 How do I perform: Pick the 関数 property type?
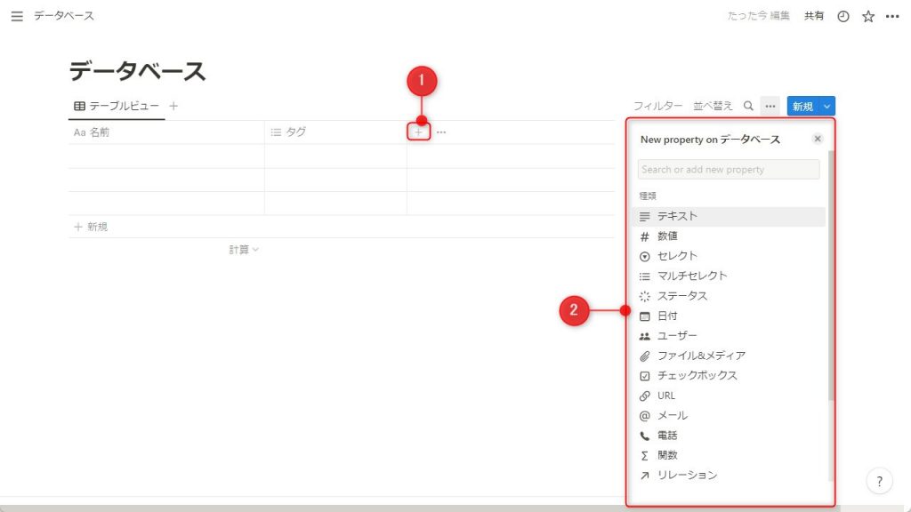coord(729,455)
